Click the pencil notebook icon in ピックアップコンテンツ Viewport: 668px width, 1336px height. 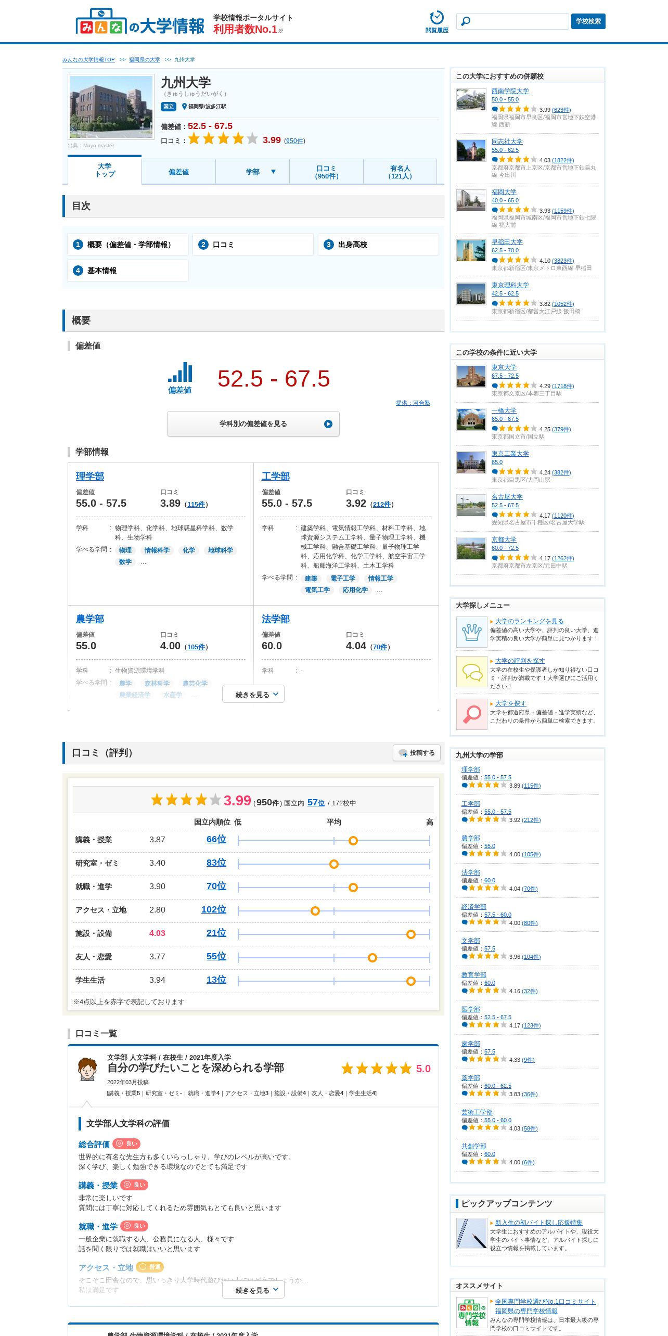[x=471, y=1233]
